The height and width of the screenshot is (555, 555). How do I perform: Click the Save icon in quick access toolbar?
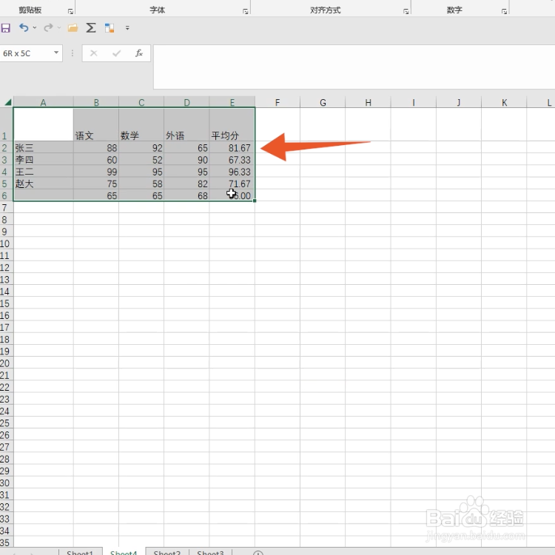pyautogui.click(x=6, y=28)
